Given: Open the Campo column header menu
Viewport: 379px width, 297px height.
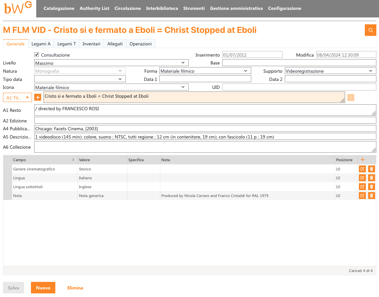Looking at the screenshot, I should coord(73,160).
